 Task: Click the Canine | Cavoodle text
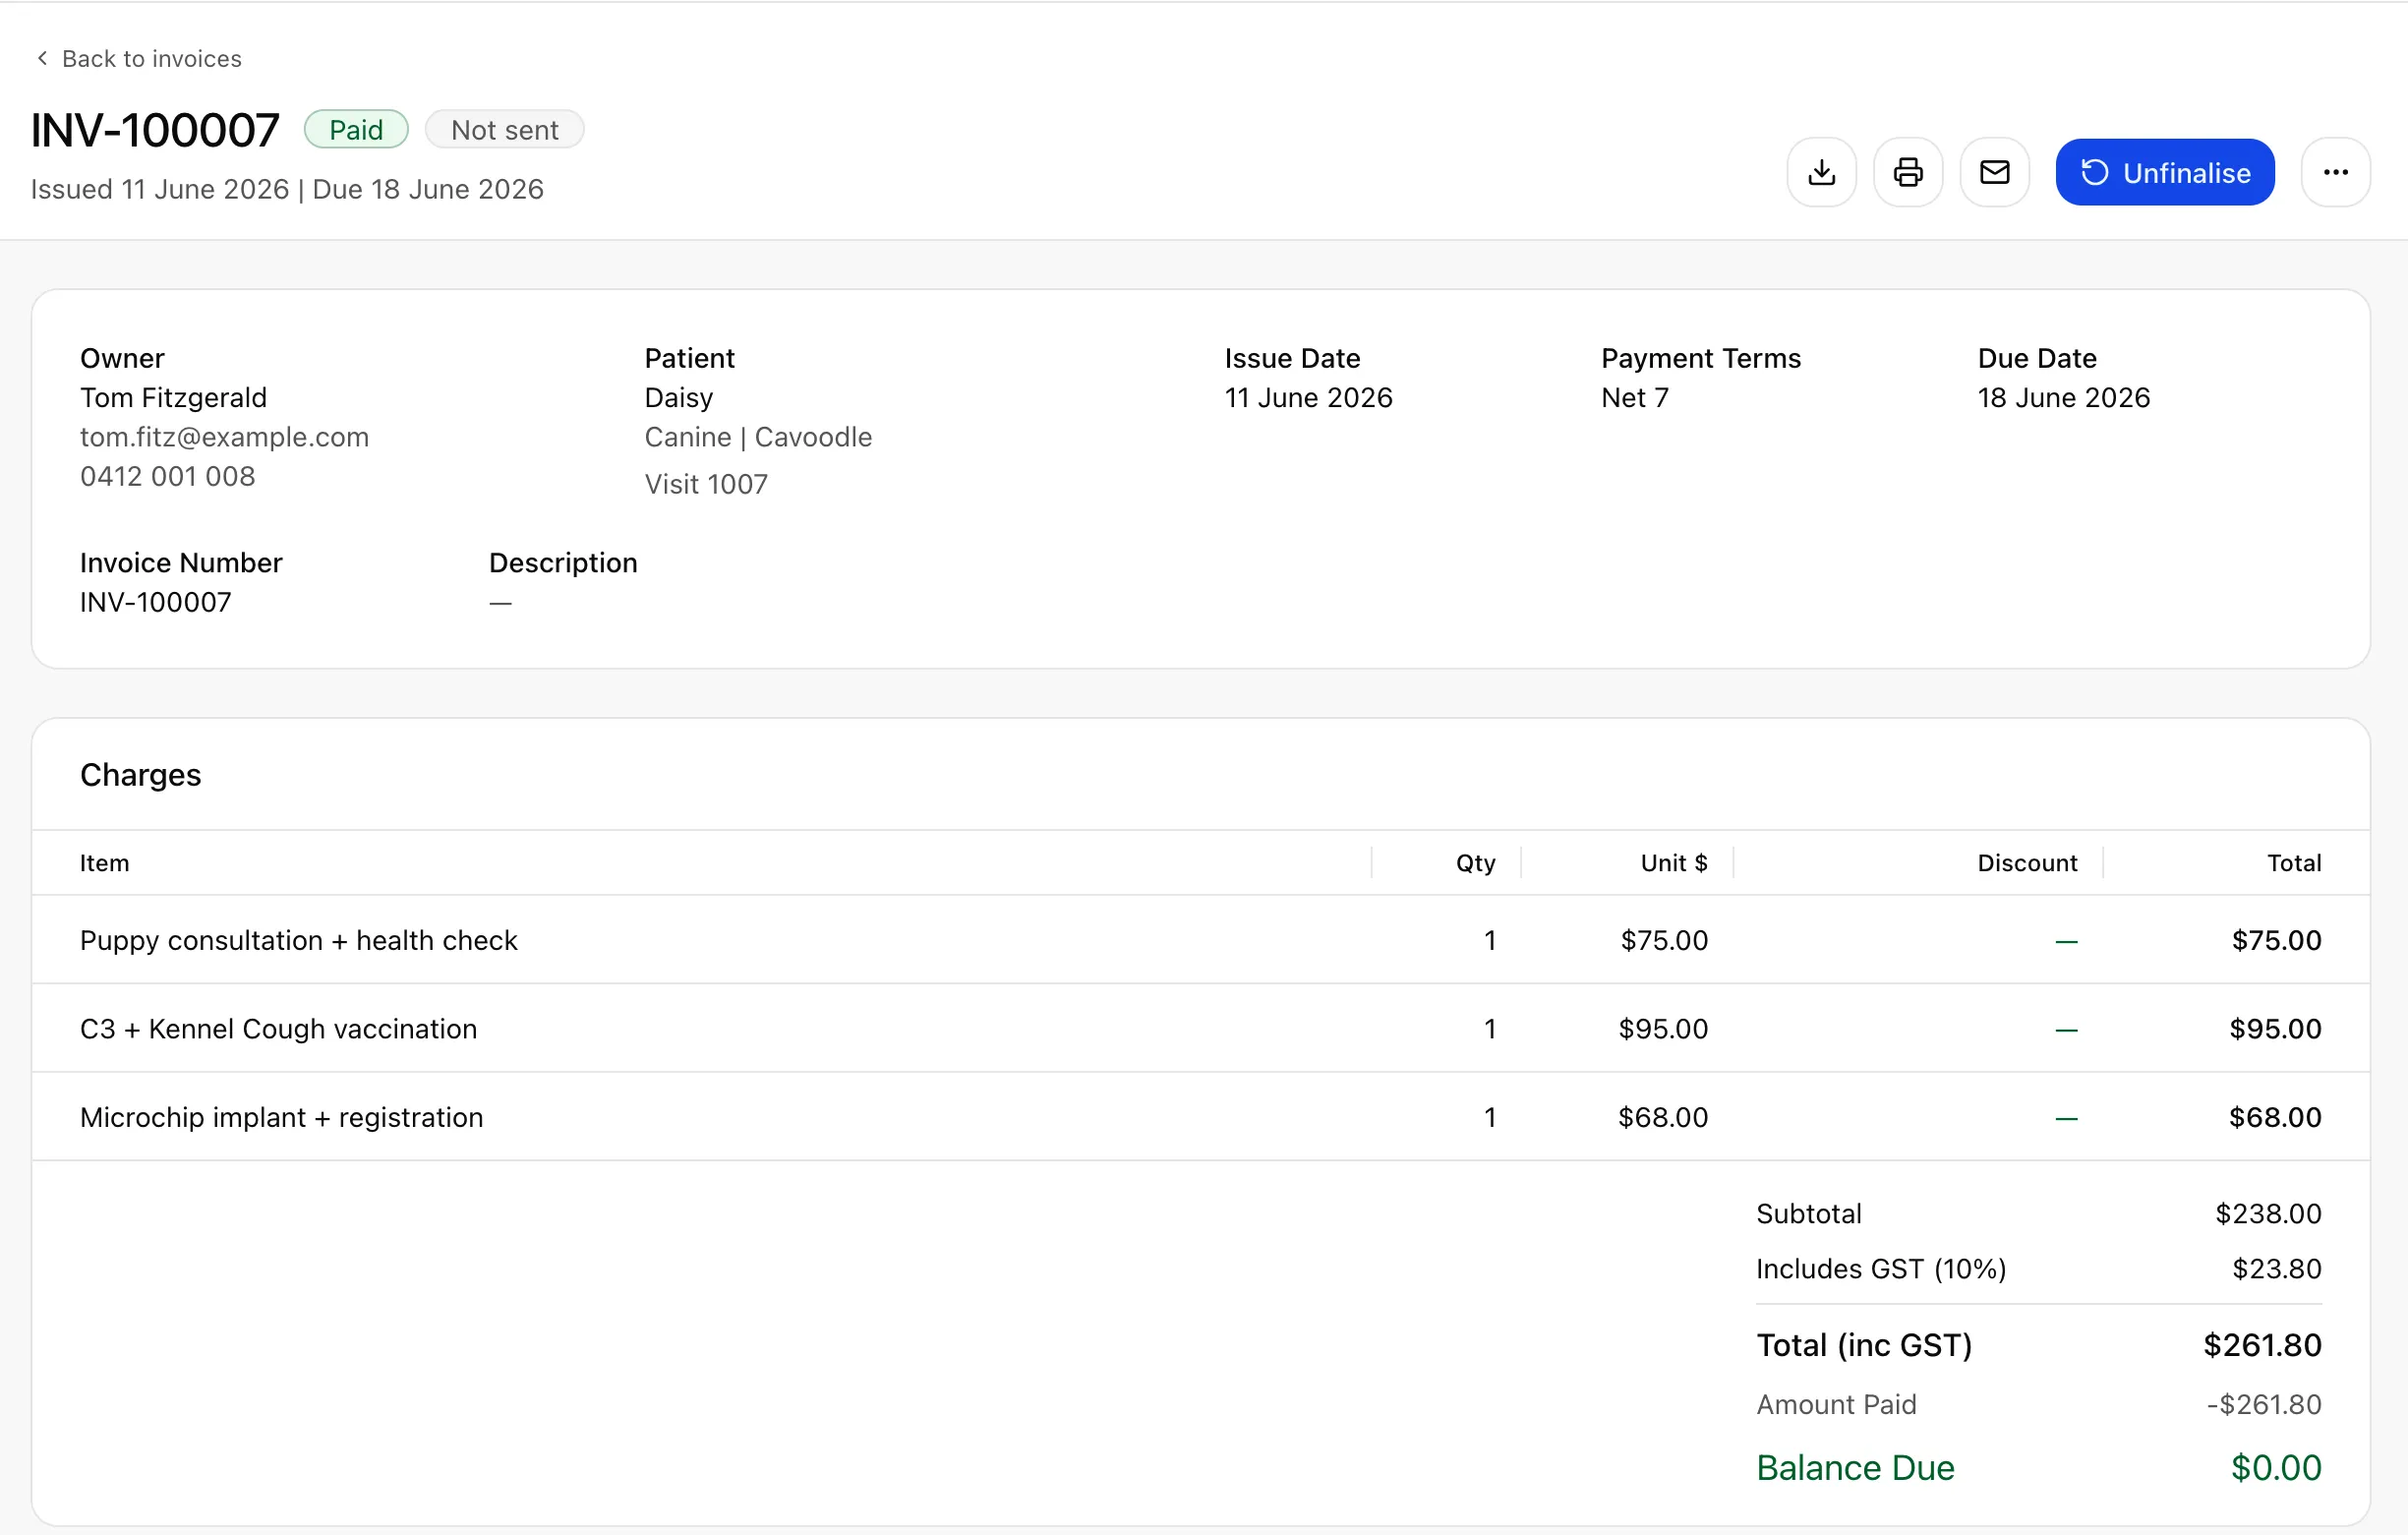758,437
